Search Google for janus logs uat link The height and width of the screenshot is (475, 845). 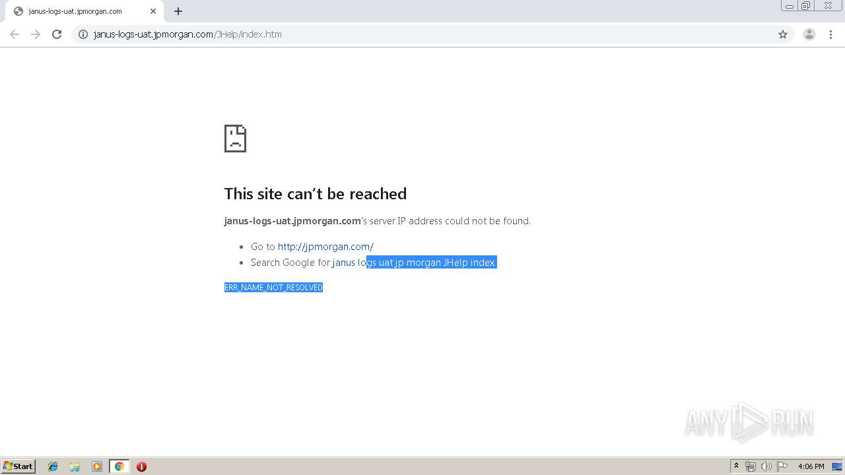point(414,263)
